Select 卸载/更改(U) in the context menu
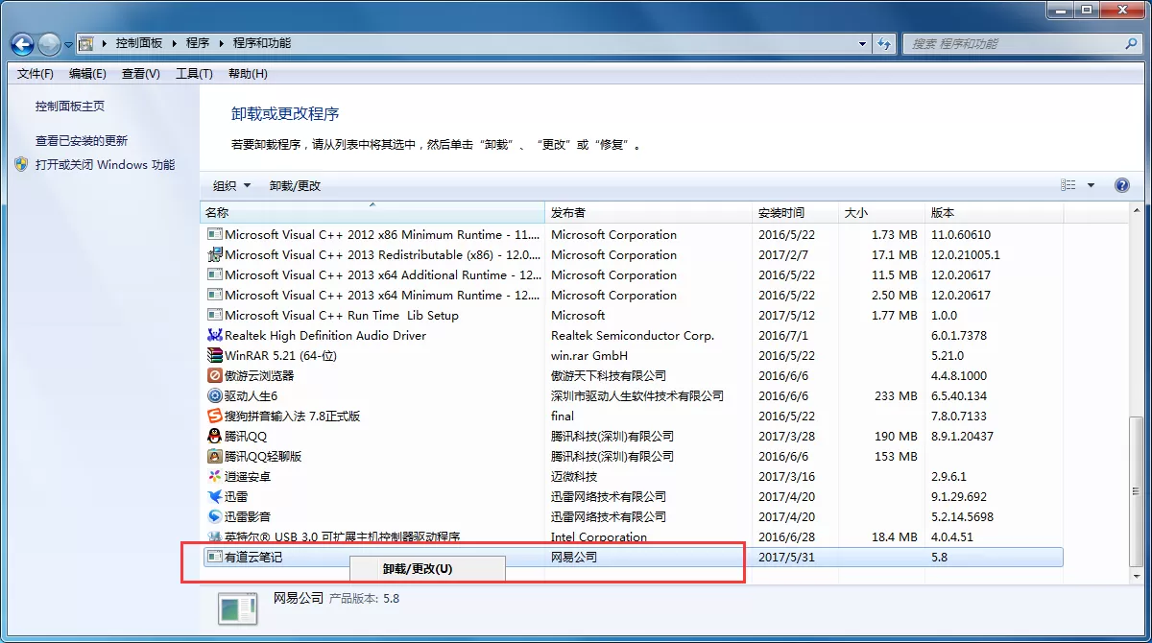 click(427, 568)
